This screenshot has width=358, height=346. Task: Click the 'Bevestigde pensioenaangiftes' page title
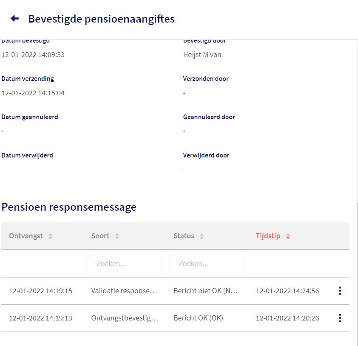101,19
